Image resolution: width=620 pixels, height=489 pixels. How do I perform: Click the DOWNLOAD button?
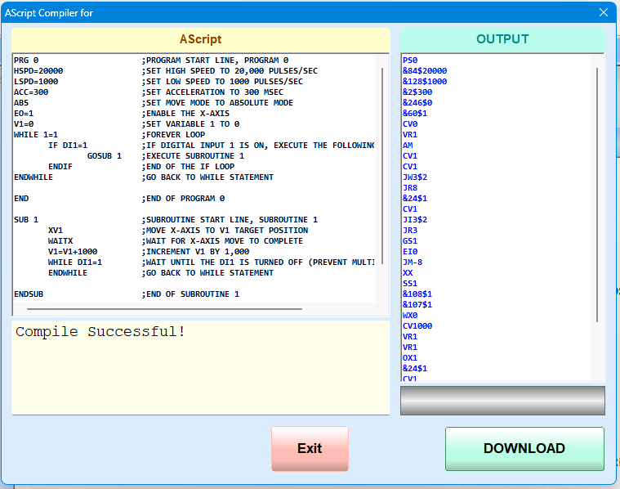[x=524, y=448]
